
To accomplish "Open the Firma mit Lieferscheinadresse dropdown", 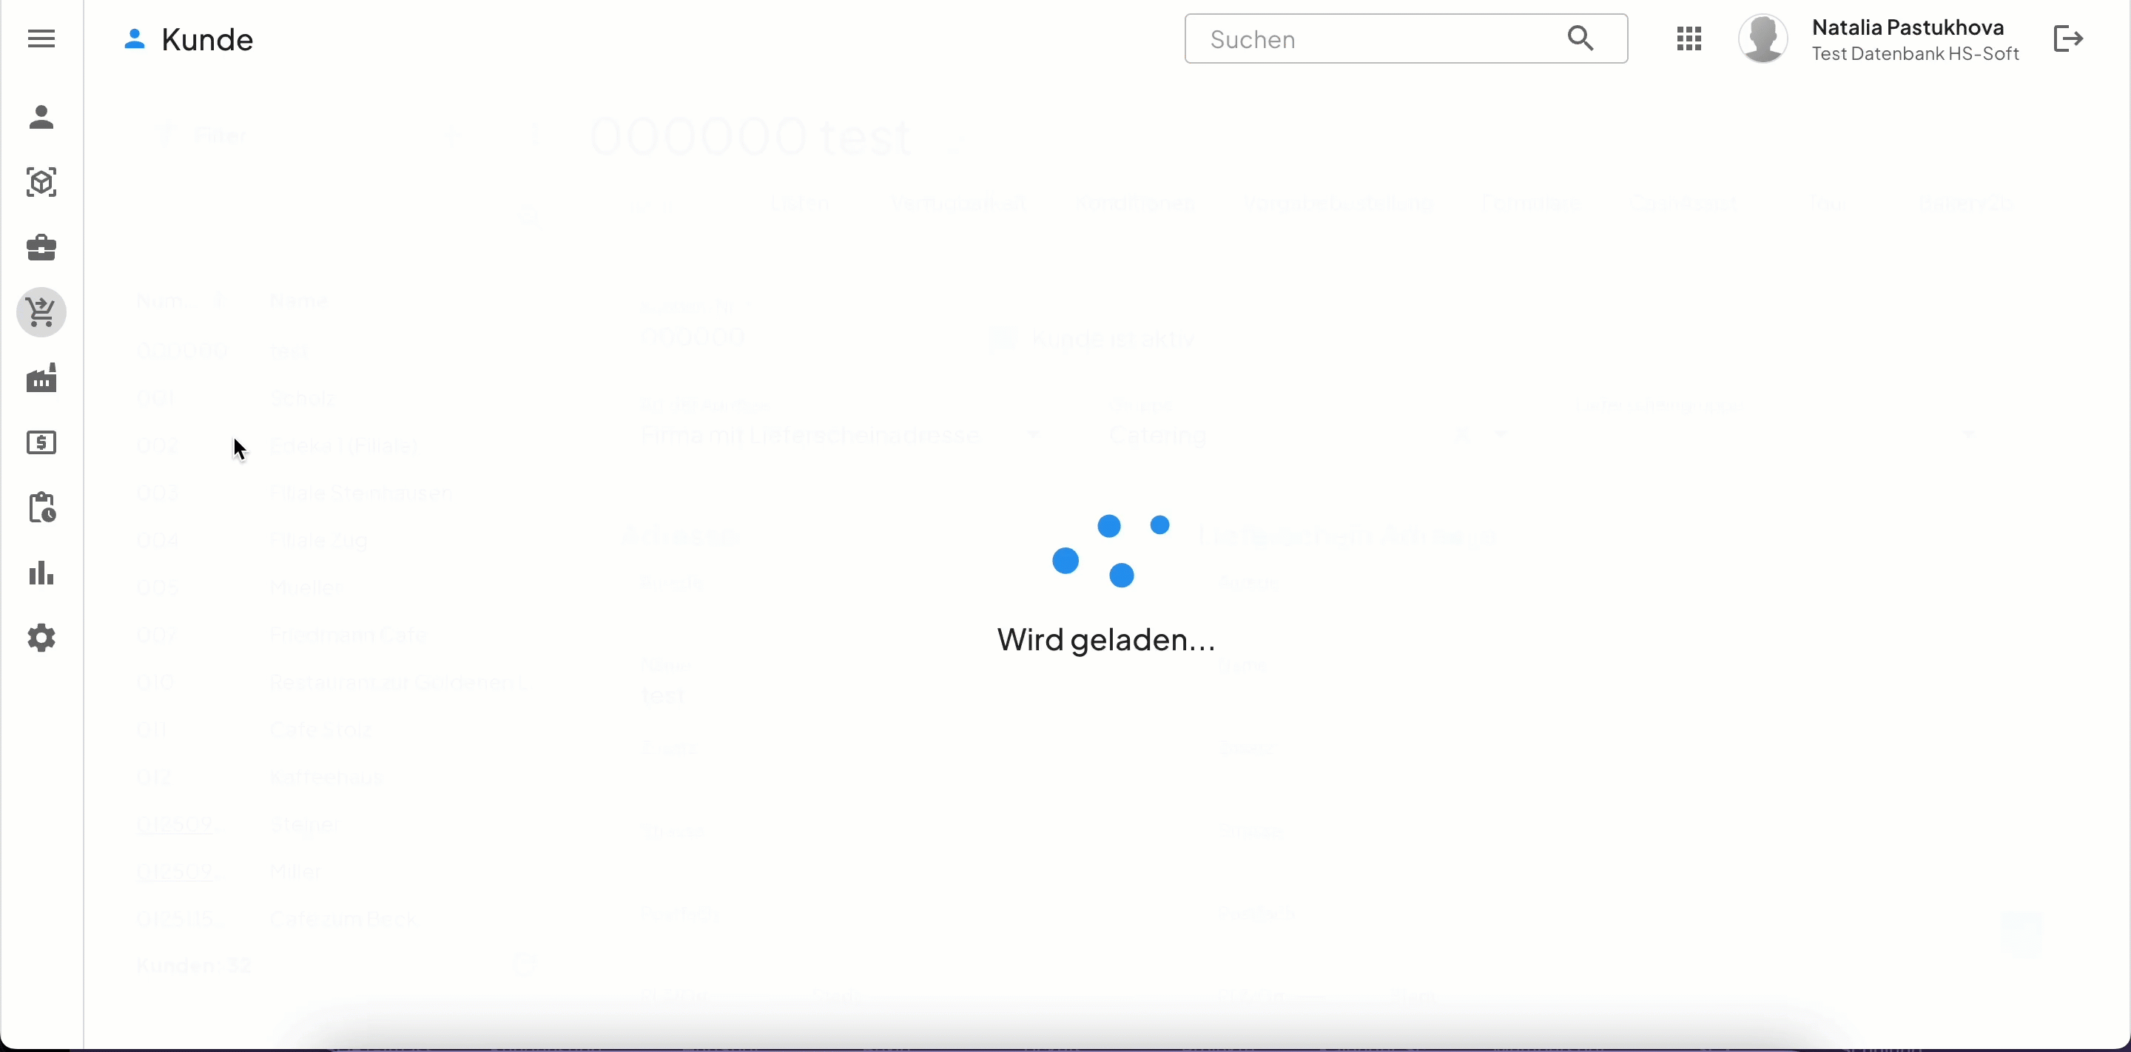I will point(1034,436).
